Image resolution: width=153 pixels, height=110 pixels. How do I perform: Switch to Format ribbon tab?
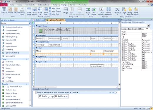(x=73, y=5)
